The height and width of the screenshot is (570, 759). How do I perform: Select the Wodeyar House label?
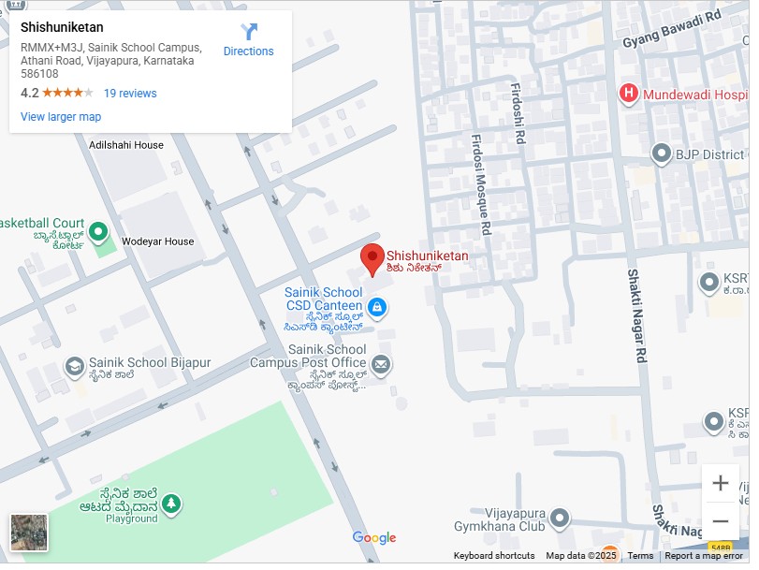(158, 241)
